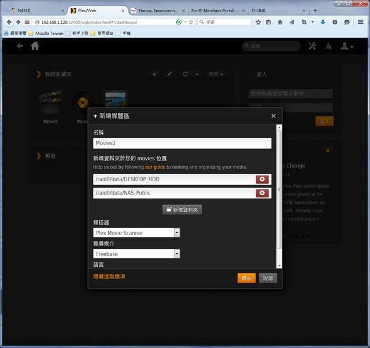Click the orange 儲存 save button
The image size is (370, 348).
coord(247,279)
